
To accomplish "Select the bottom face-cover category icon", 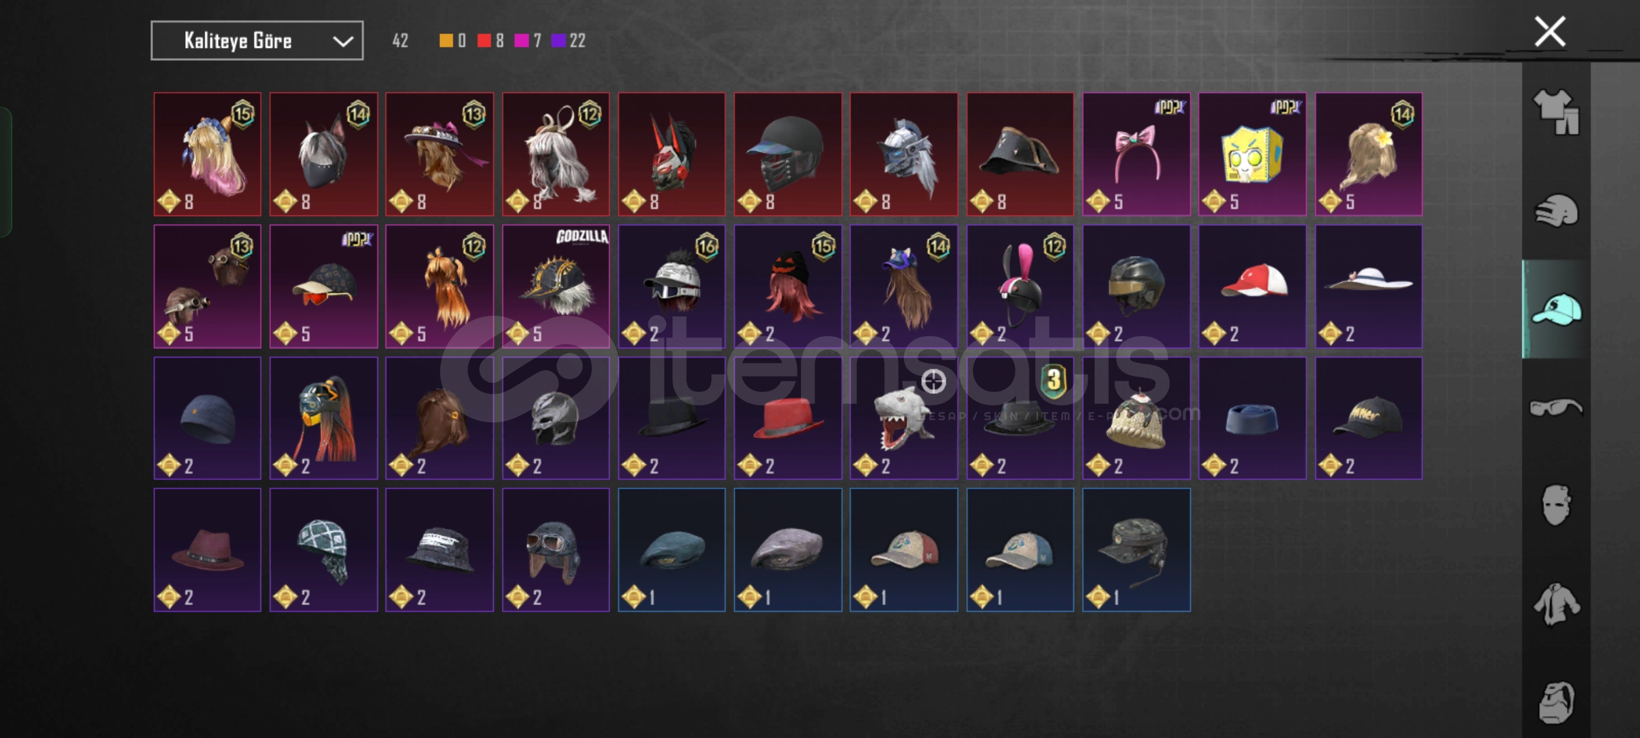I will [1556, 702].
